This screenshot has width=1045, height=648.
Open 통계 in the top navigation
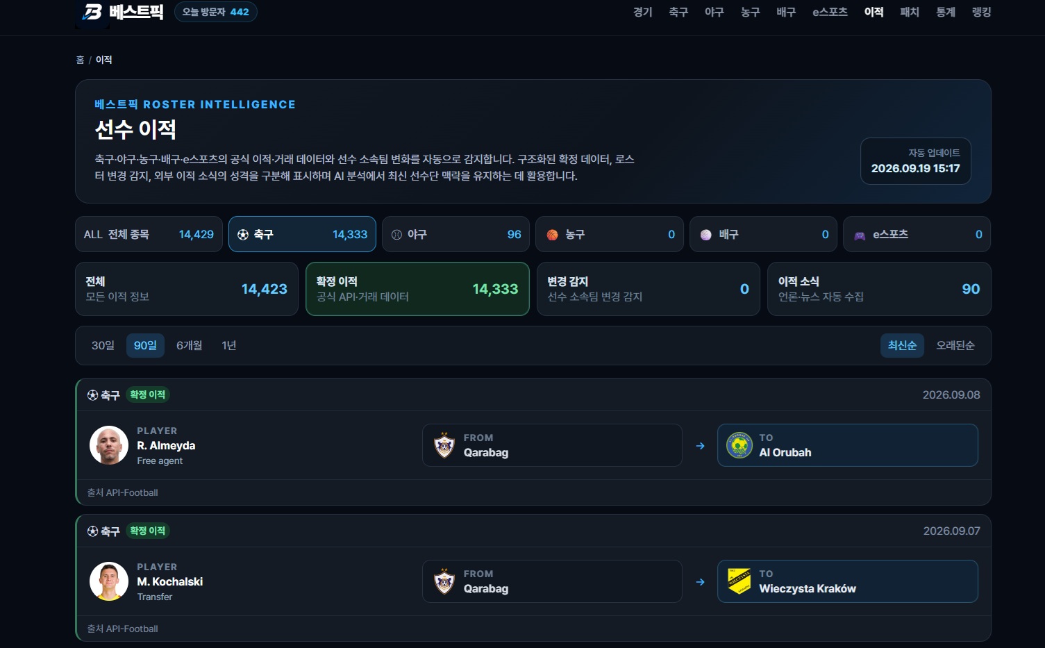[946, 12]
